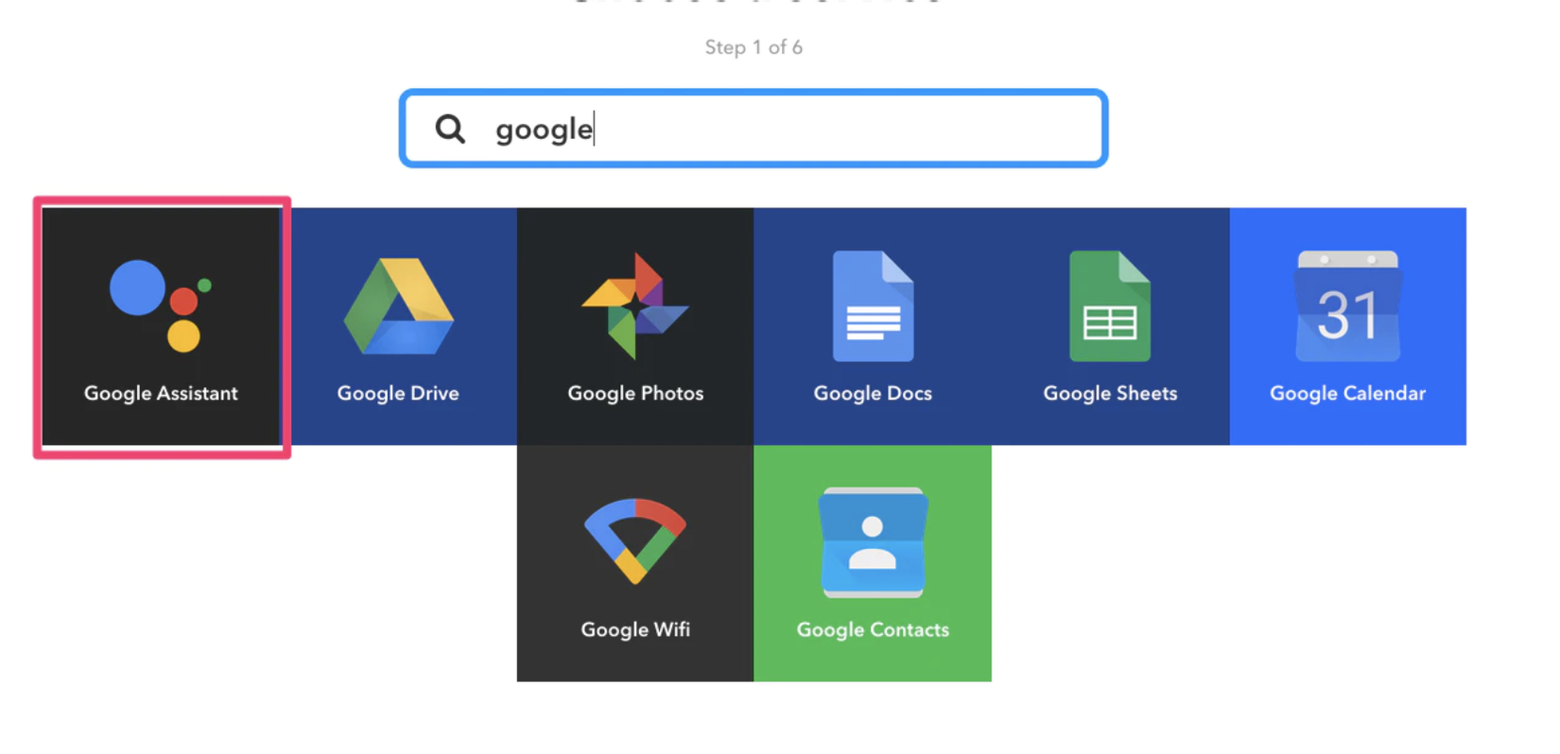Screen dimensions: 1560x754
Task: Click empty space inside the search field
Action: coord(851,129)
